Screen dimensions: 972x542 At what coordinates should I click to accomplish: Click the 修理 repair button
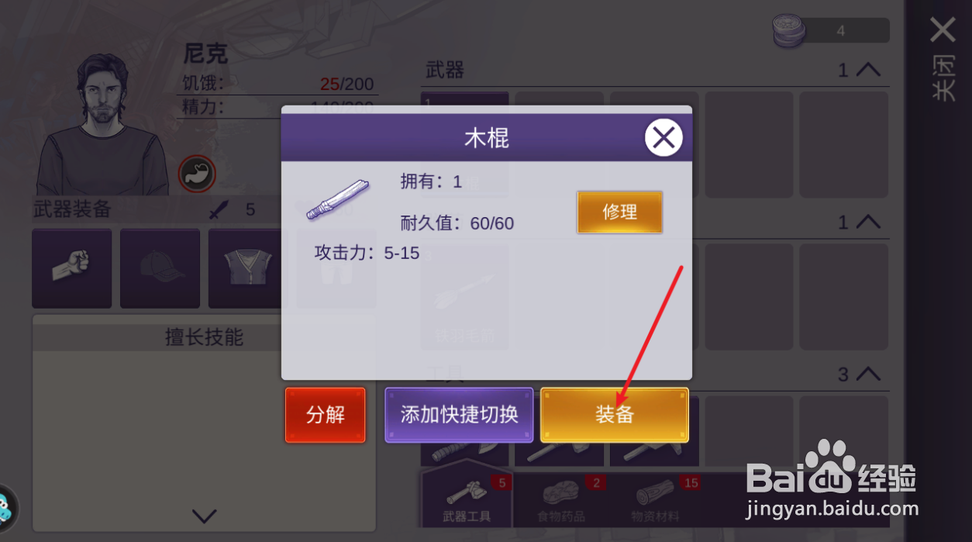619,212
